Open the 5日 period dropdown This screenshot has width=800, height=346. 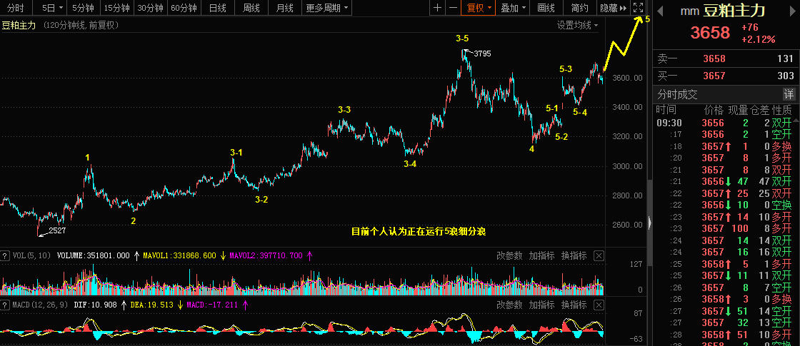click(x=52, y=8)
